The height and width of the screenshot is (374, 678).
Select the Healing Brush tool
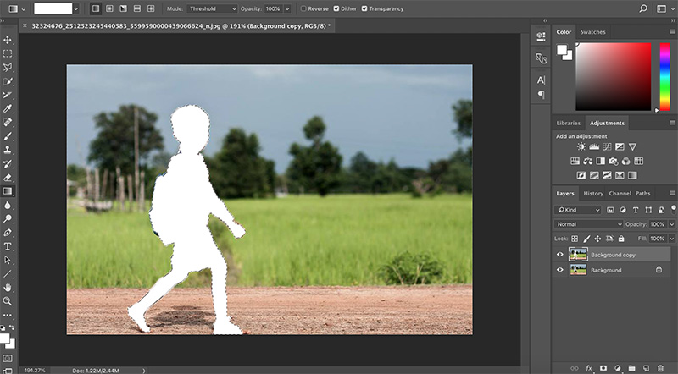click(x=8, y=122)
